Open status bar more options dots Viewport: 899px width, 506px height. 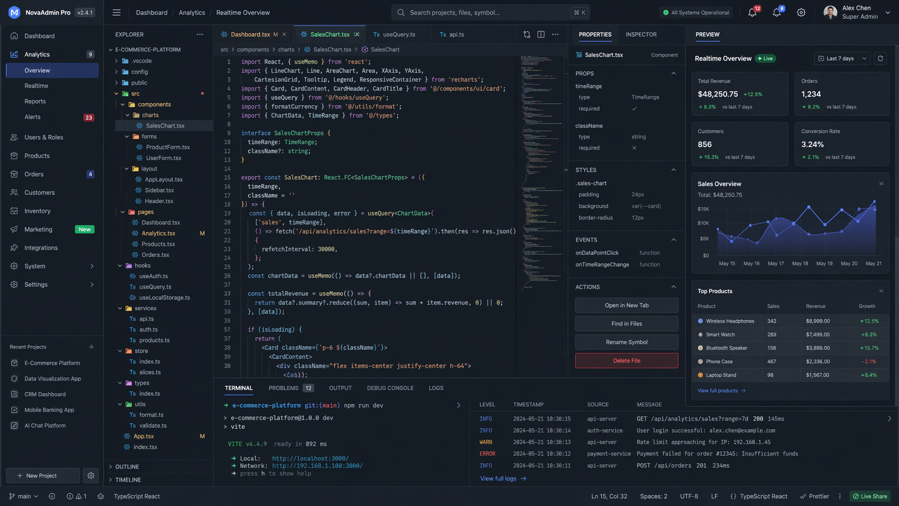pyautogui.click(x=840, y=496)
